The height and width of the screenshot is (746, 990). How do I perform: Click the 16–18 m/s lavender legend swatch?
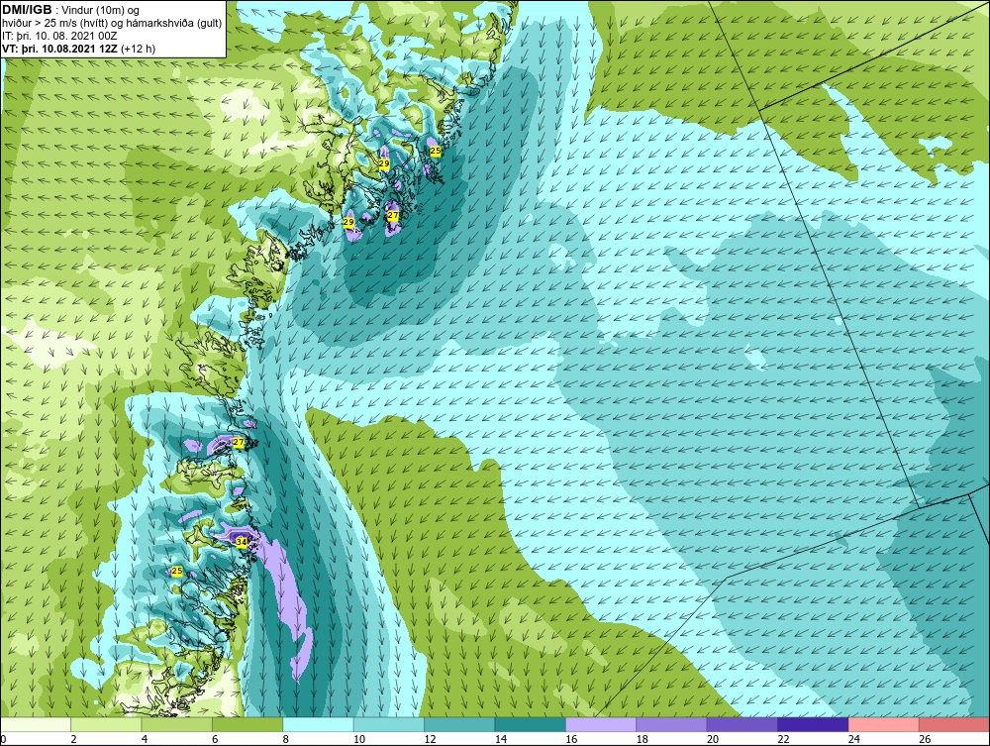pyautogui.click(x=601, y=724)
